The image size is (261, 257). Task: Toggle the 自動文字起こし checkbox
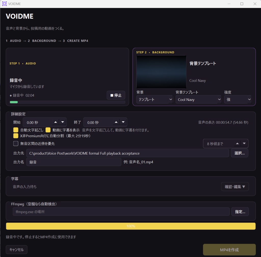16,130
